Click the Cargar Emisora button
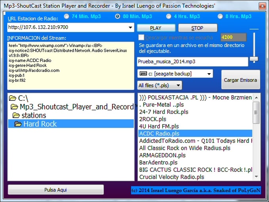The height and width of the screenshot is (202, 269). coord(241,79)
